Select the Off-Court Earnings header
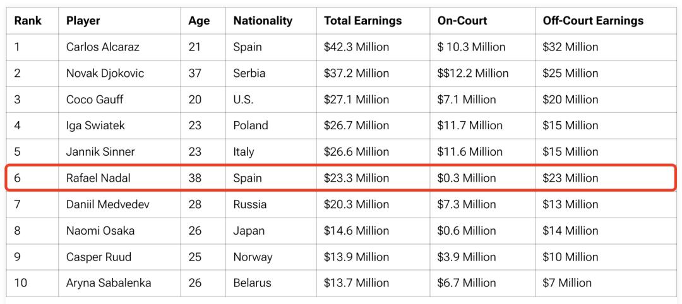Screen dimensions: 682x304 click(593, 21)
